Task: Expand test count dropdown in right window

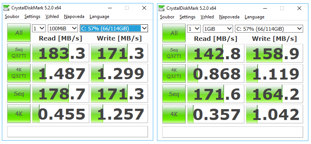Action: [x=194, y=29]
